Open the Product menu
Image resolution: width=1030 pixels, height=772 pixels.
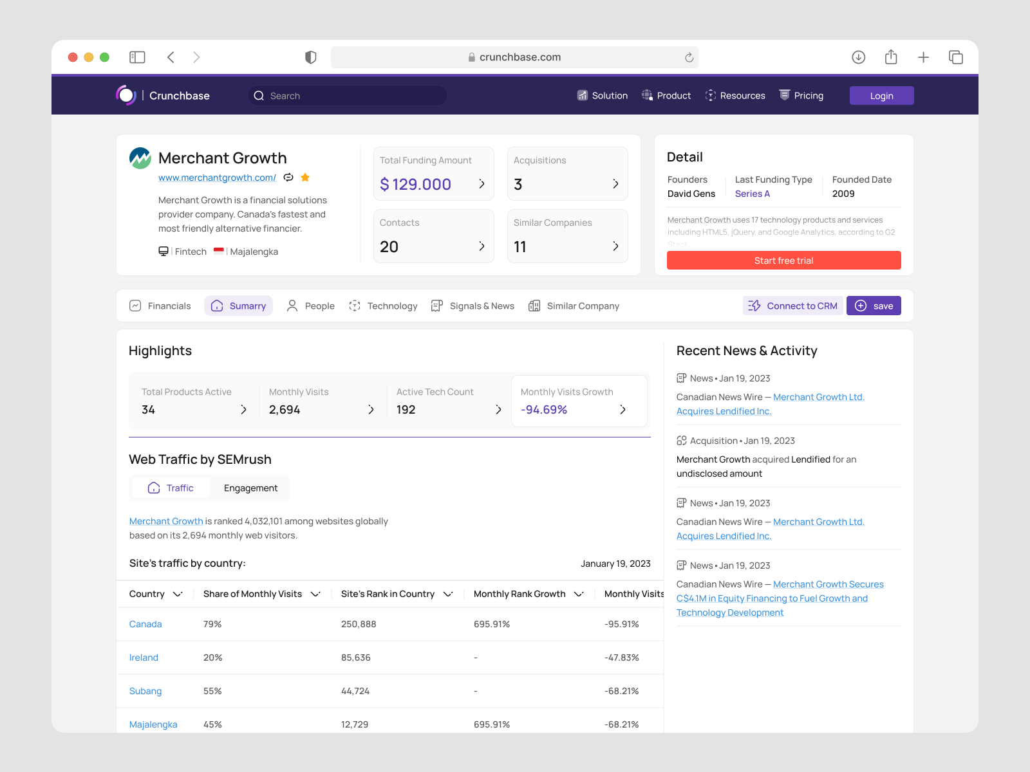click(666, 95)
